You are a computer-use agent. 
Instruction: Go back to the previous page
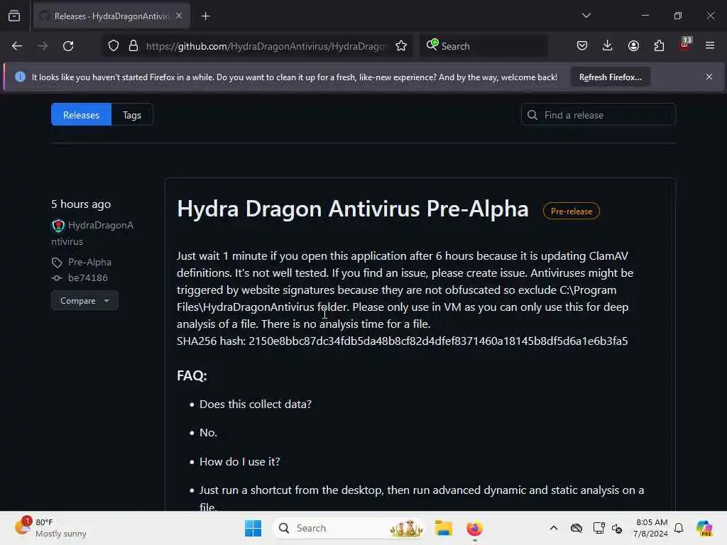17,46
